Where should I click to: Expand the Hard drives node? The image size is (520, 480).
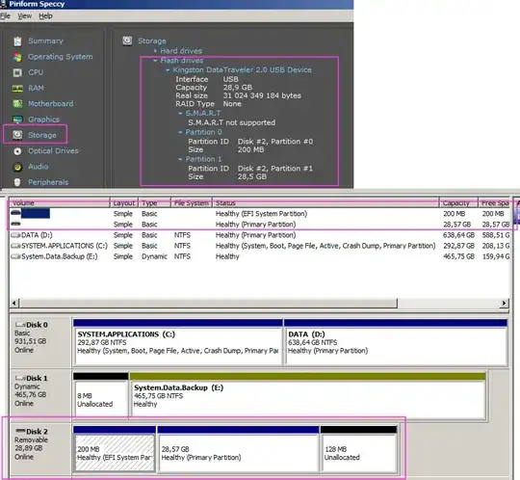coord(155,51)
